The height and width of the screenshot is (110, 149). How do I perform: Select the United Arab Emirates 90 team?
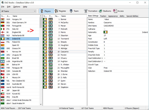(20, 100)
